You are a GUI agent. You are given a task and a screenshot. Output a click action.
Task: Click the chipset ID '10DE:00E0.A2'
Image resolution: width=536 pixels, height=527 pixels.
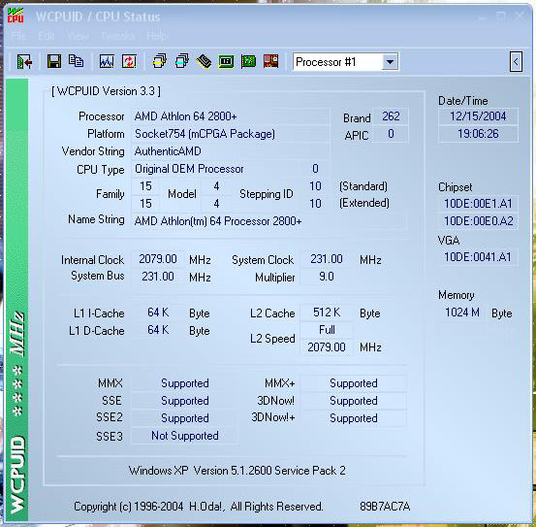click(478, 221)
